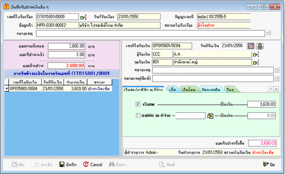Click the สัญญาเลขที่ field
This screenshot has height=174, width=285.
[224, 17]
